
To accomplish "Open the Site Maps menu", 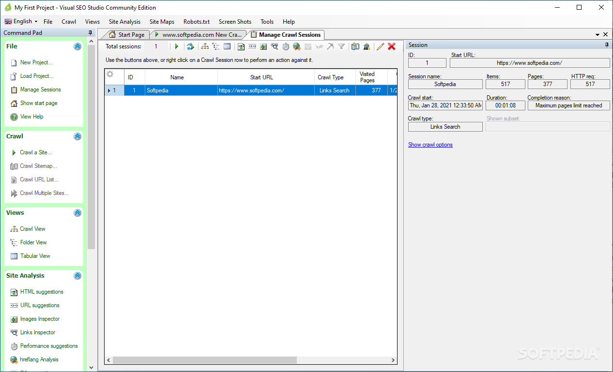I will tap(162, 22).
